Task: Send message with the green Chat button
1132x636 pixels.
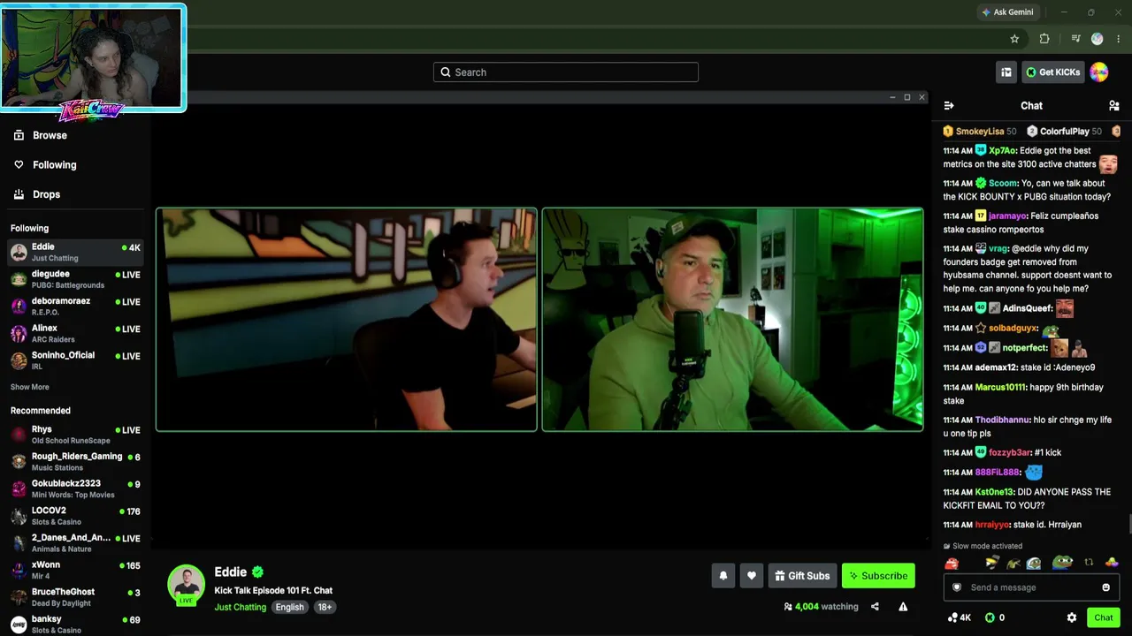Action: (x=1103, y=618)
